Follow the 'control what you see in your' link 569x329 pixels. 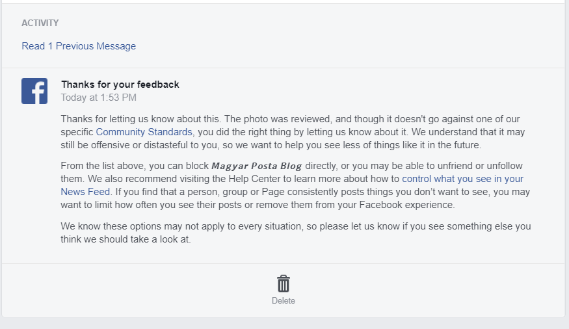point(462,179)
